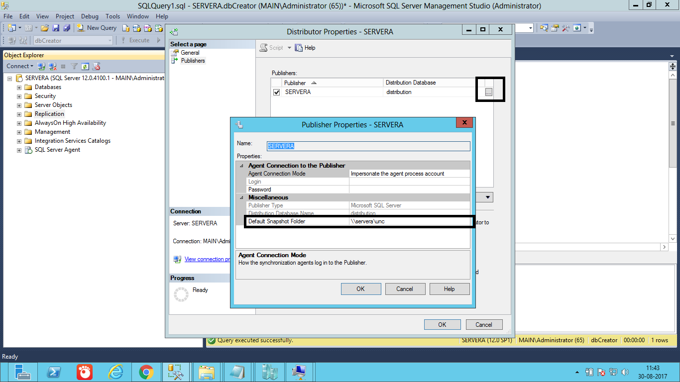Click the New MDX Query icon
680x382 pixels.
[135, 27]
